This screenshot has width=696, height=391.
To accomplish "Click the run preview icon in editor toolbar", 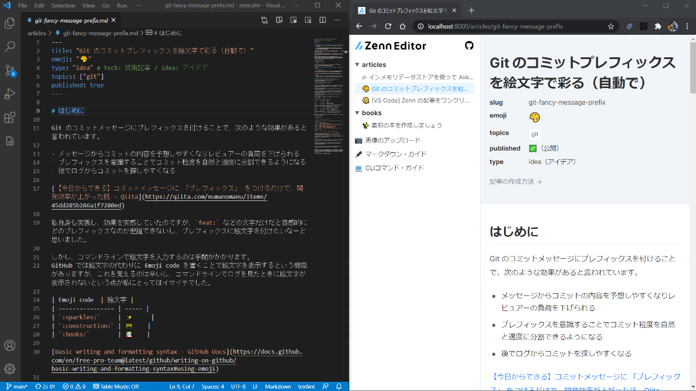I will (293, 20).
